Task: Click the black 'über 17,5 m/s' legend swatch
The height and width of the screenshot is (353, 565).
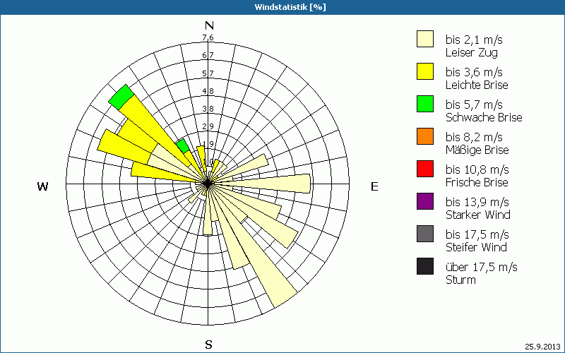Action: (x=425, y=266)
